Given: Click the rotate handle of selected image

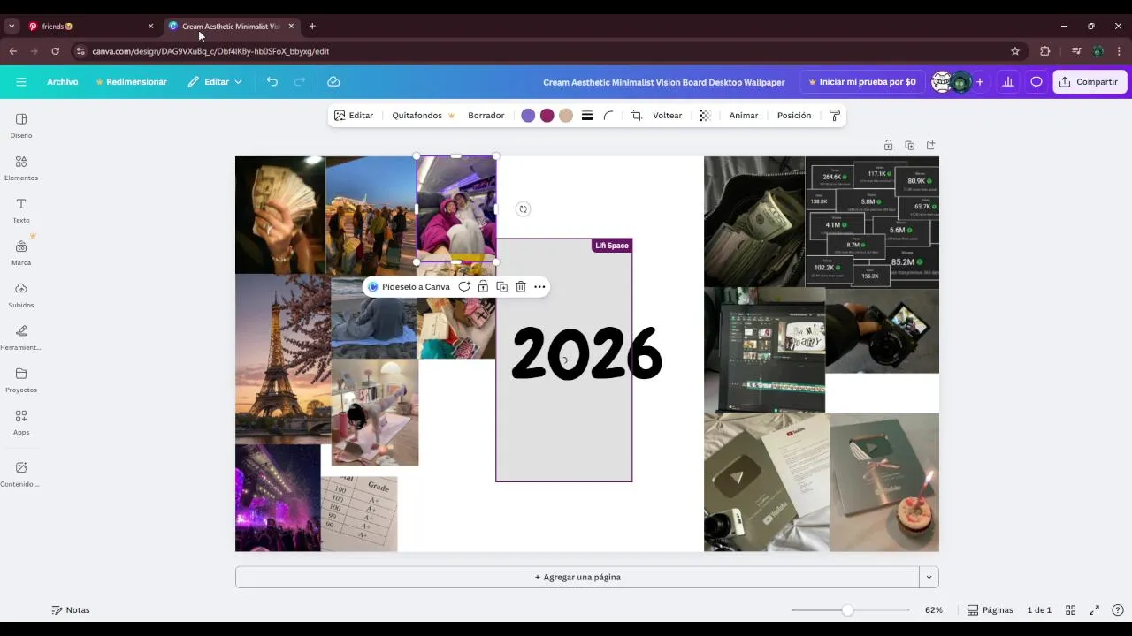Looking at the screenshot, I should (523, 209).
